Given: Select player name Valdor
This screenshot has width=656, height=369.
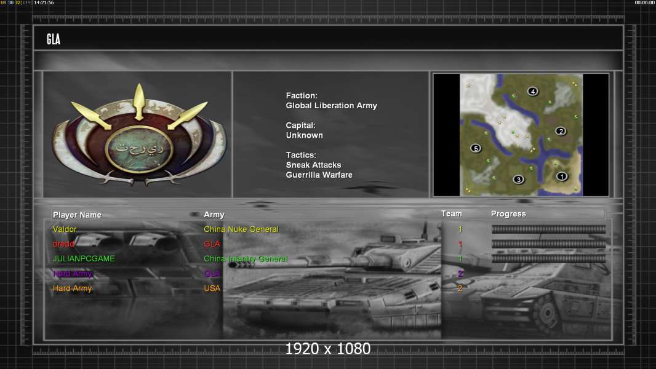Looking at the screenshot, I should pos(65,229).
